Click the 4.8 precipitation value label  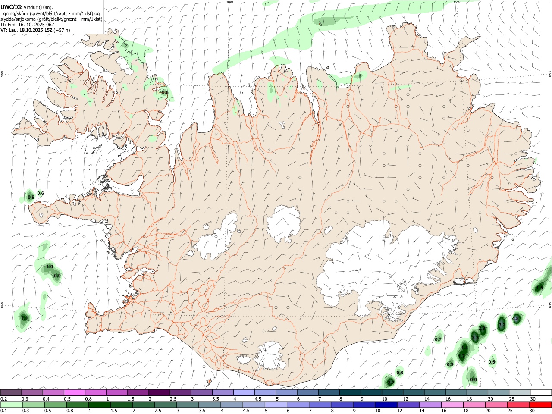[x=516, y=319]
